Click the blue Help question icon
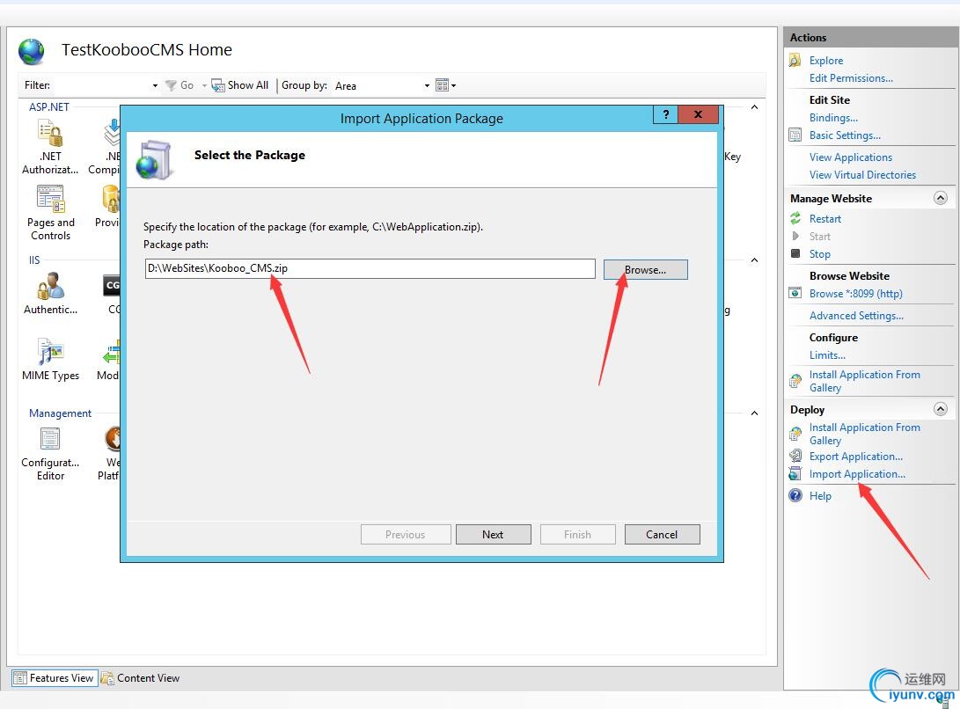This screenshot has height=709, width=960. point(795,495)
